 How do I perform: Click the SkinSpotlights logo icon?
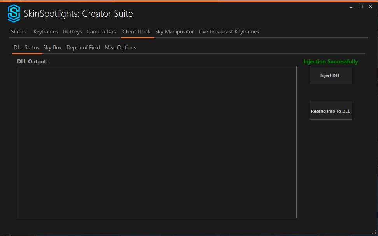click(x=14, y=14)
